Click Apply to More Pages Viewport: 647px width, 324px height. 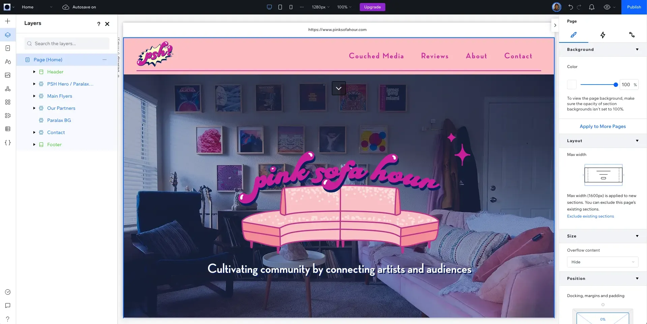click(x=602, y=126)
